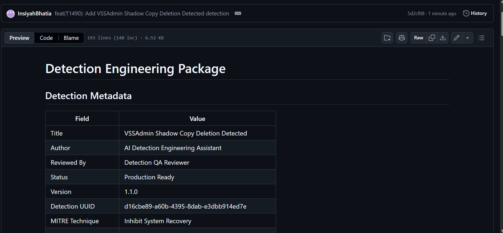Image resolution: width=503 pixels, height=233 pixels.
Task: Click 'Detection Metadata' heading
Action: click(x=88, y=96)
